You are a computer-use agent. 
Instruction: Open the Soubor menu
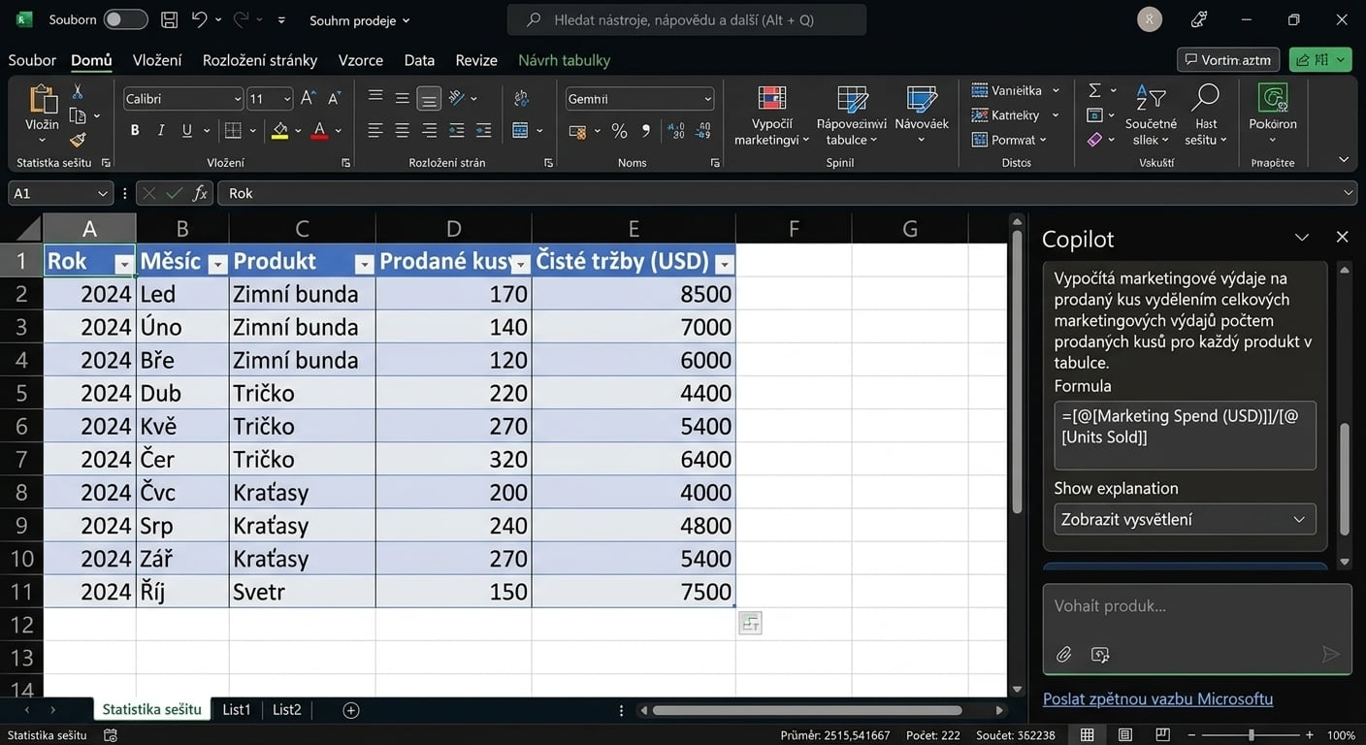click(32, 60)
